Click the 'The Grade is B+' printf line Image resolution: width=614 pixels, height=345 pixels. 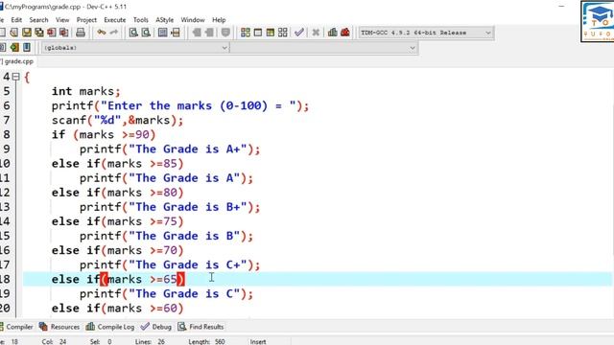pyautogui.click(x=170, y=207)
